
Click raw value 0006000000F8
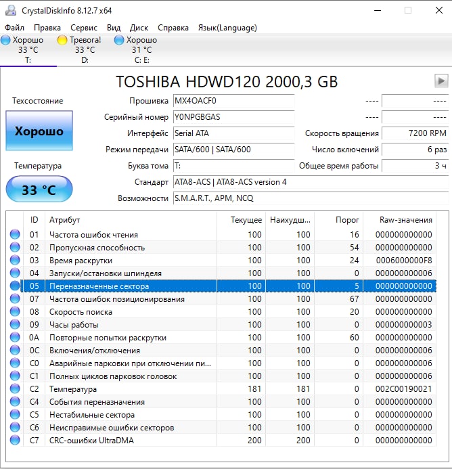click(404, 261)
